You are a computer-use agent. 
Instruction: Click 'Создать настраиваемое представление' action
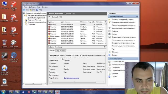coord(123,22)
